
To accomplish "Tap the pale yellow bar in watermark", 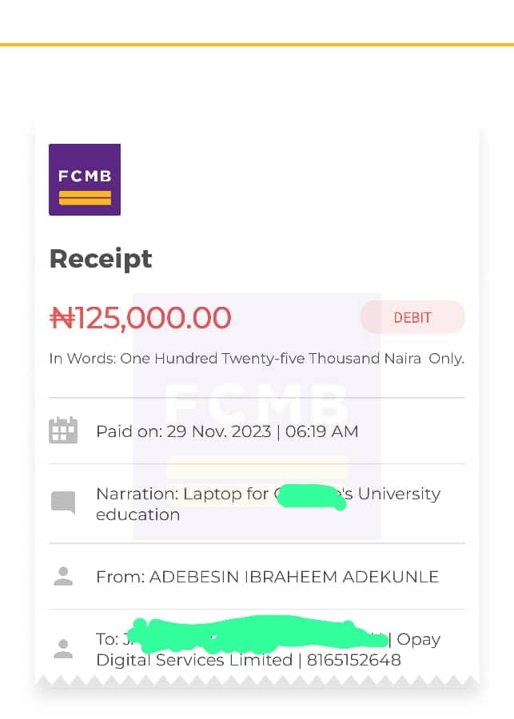I will [x=257, y=468].
